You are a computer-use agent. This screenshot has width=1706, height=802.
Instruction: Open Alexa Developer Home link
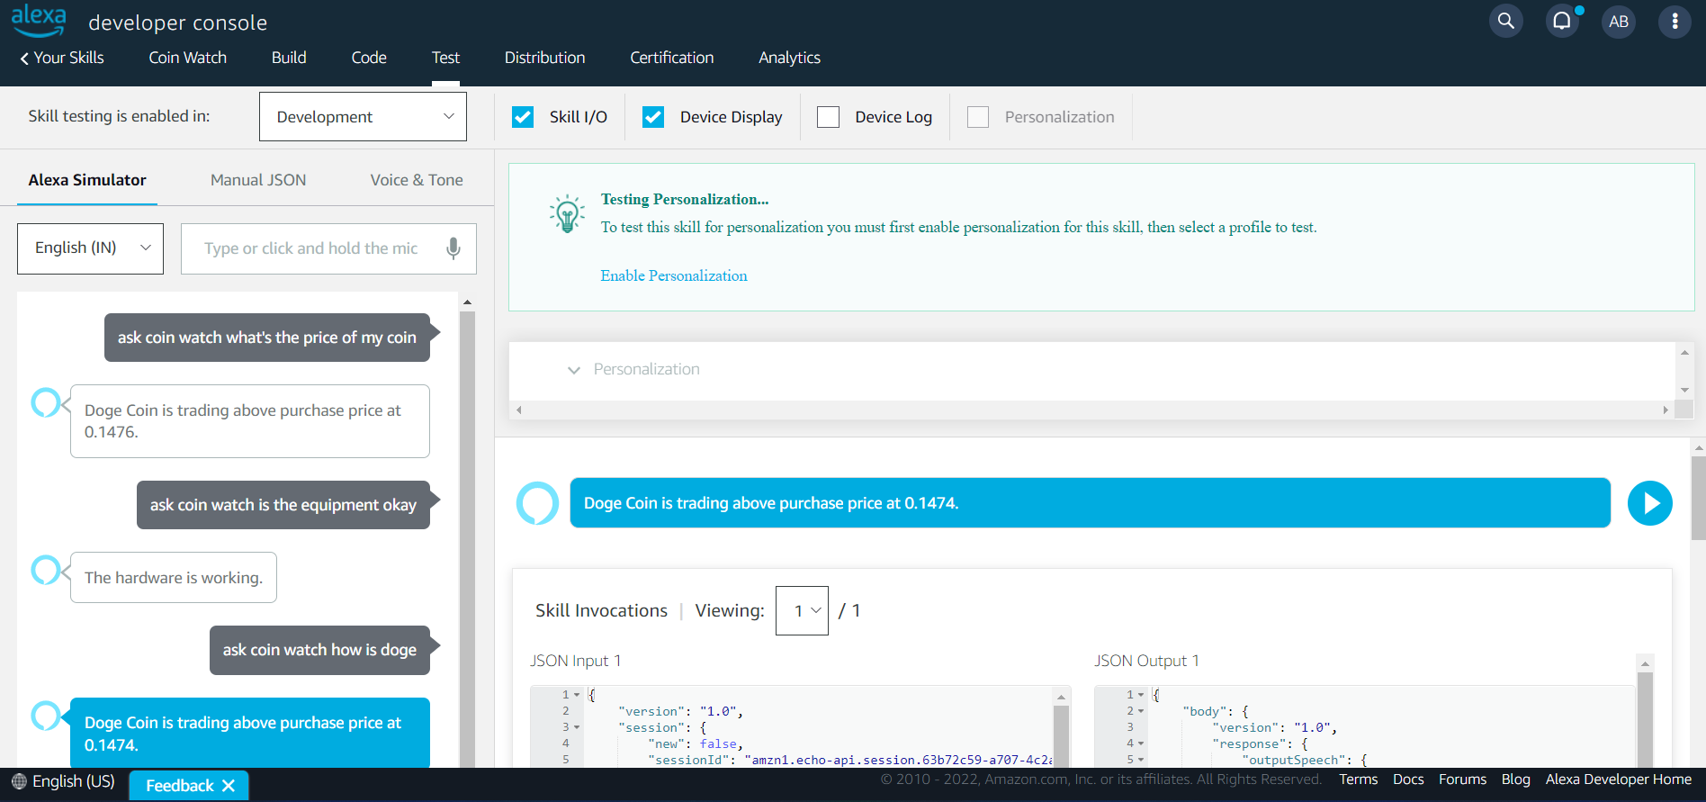1618,779
